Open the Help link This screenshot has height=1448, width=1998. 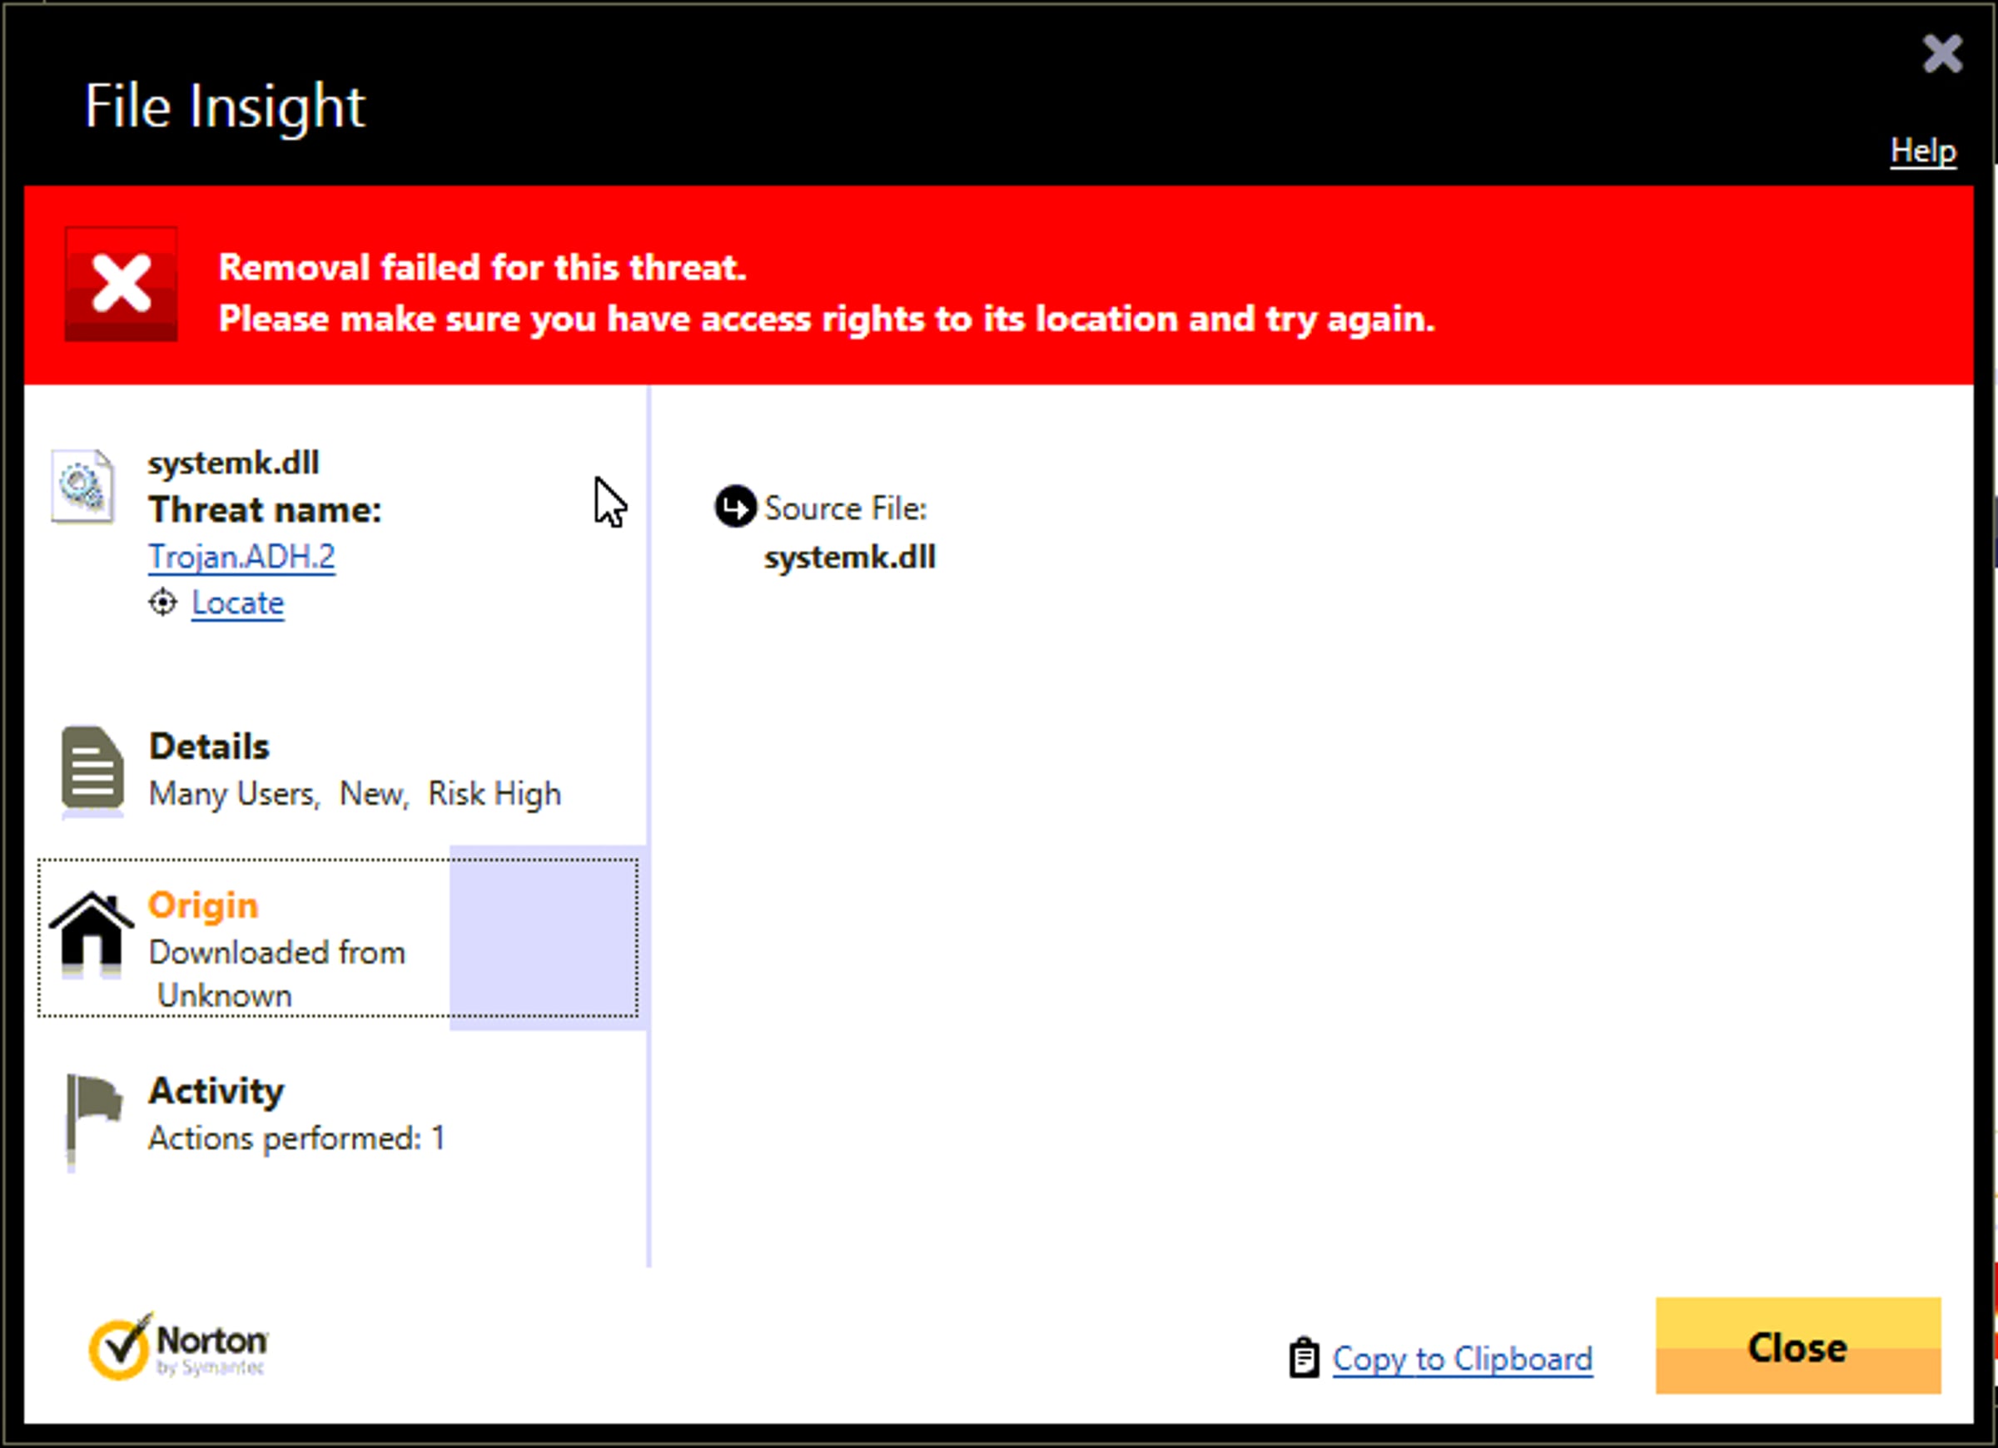point(1922,151)
